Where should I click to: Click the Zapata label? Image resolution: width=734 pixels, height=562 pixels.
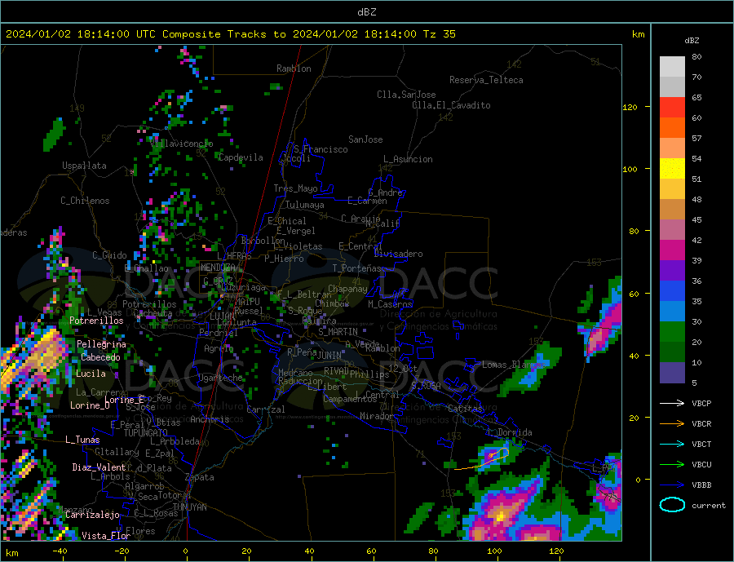click(x=200, y=477)
